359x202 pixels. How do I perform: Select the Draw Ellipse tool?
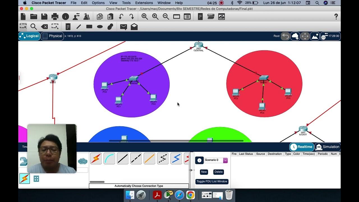click(x=100, y=27)
